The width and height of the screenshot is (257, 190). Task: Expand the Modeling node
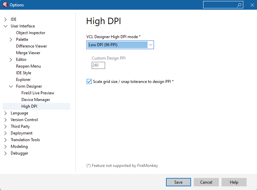5,147
